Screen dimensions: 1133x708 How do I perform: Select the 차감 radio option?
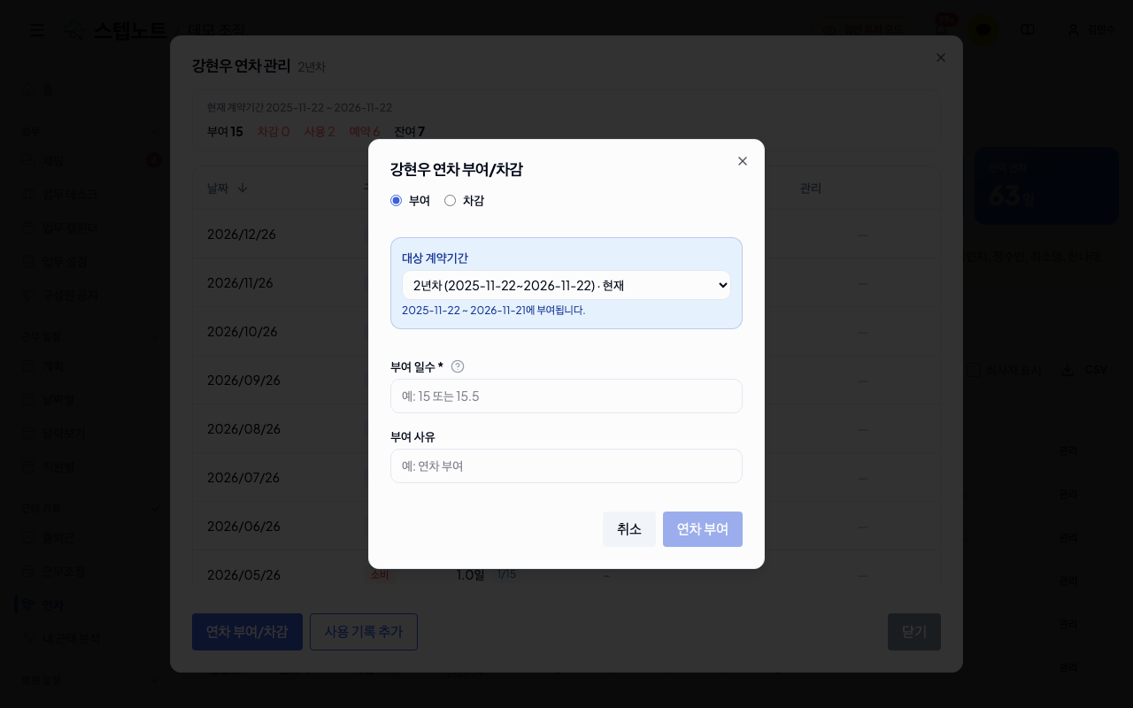(x=450, y=201)
